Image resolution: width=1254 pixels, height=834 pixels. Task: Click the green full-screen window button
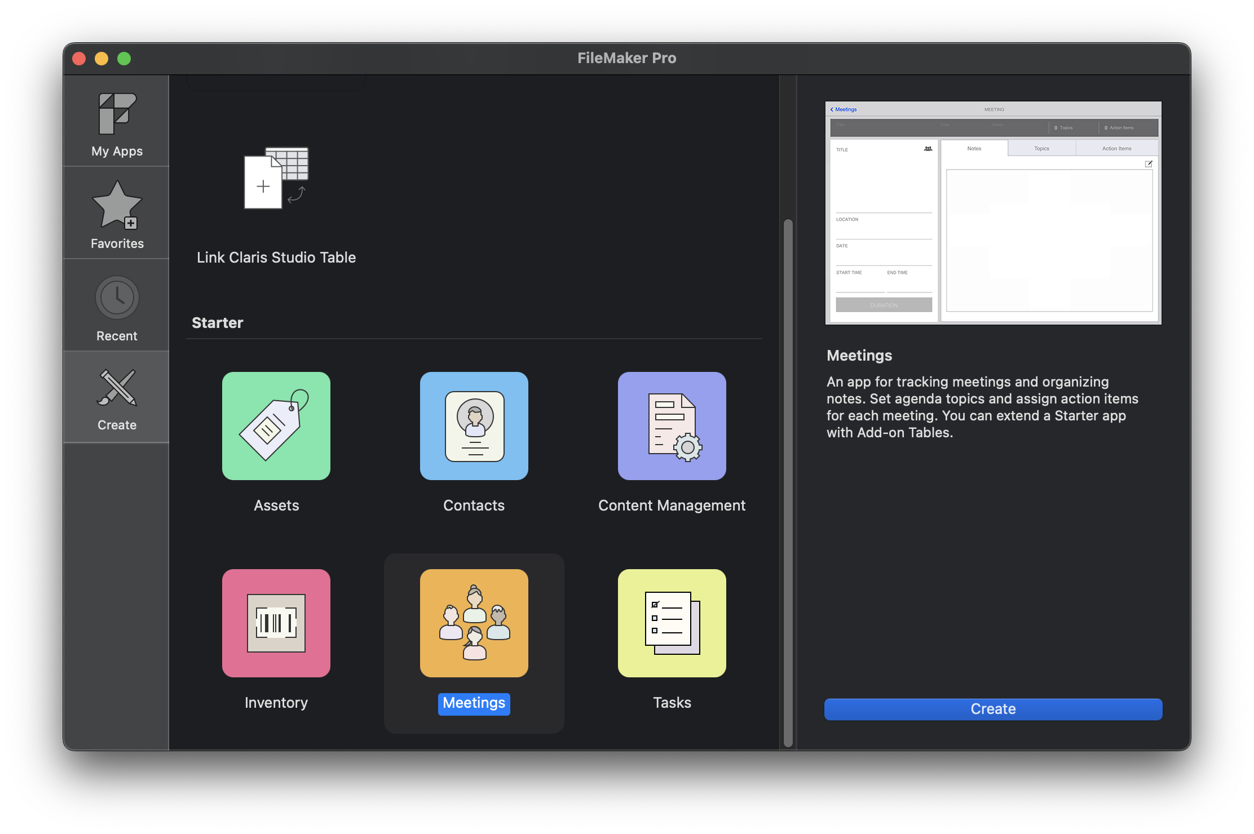(124, 59)
